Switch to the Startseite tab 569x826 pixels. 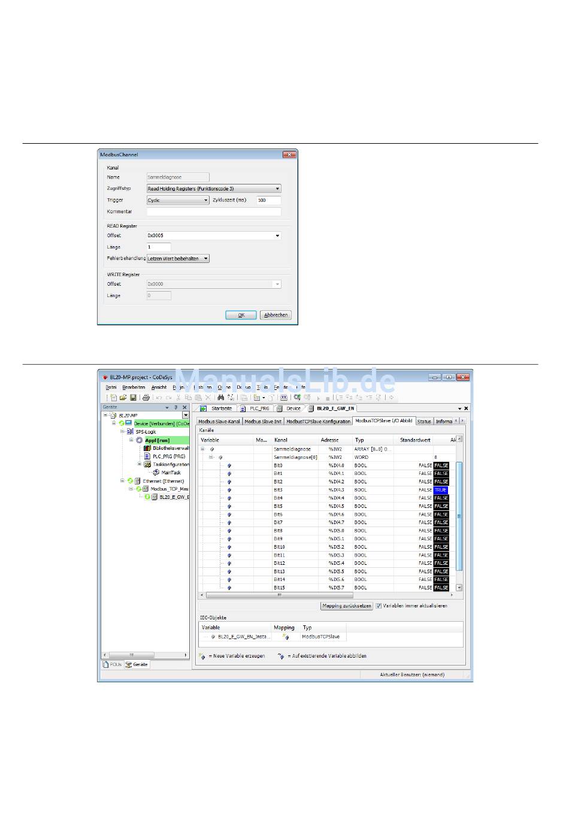217,409
